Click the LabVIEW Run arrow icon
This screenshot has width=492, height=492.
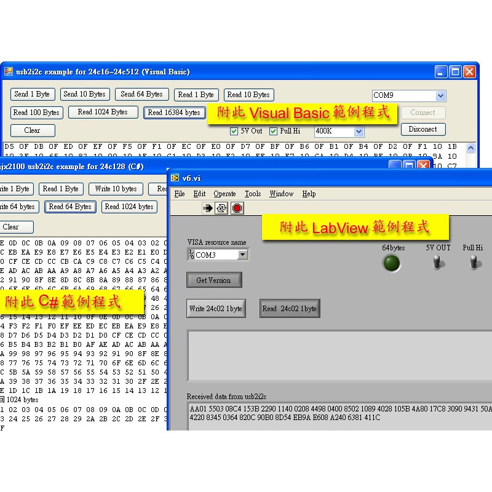(x=208, y=208)
